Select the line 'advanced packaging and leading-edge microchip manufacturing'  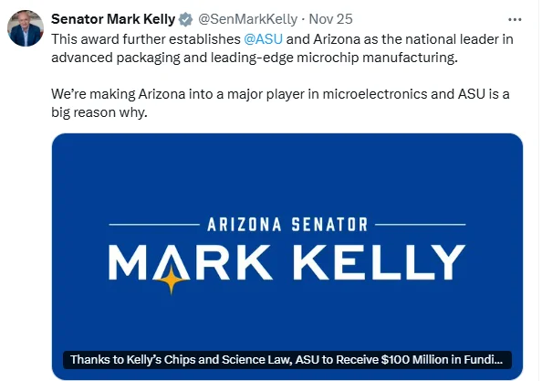click(x=255, y=58)
